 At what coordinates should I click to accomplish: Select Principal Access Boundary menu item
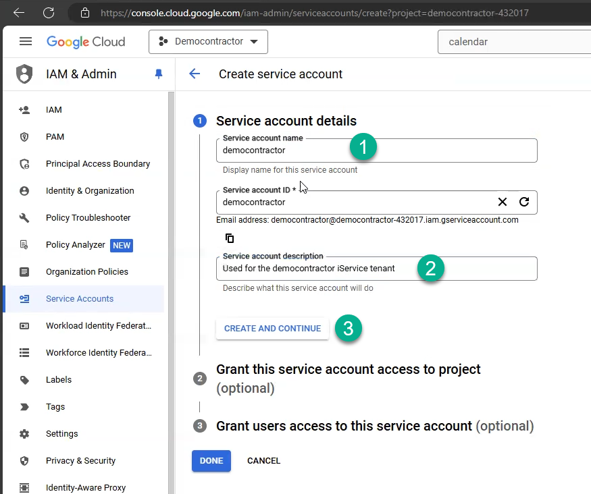pos(98,164)
